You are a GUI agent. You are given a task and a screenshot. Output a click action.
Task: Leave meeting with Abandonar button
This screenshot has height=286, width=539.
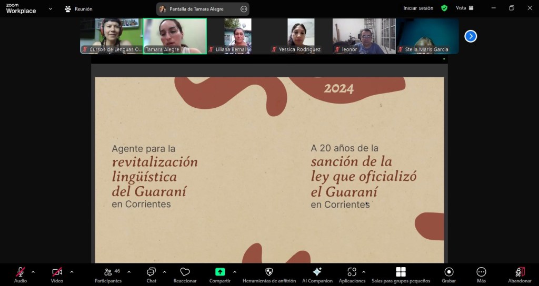click(x=519, y=272)
